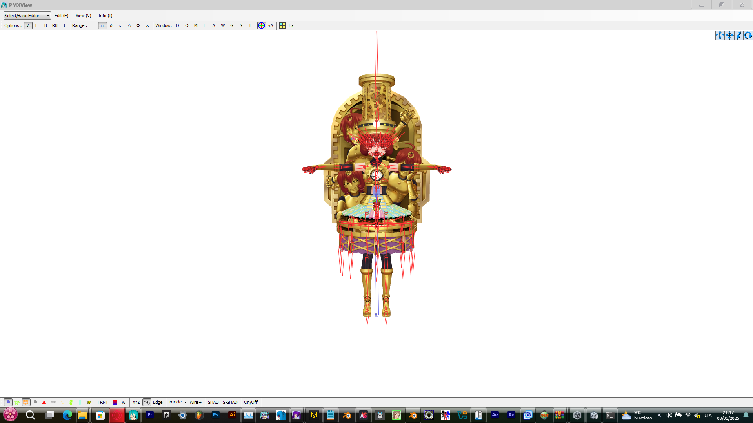Viewport: 753px width, 423px height.
Task: Click the Fx toolbar button
Action: 291,25
